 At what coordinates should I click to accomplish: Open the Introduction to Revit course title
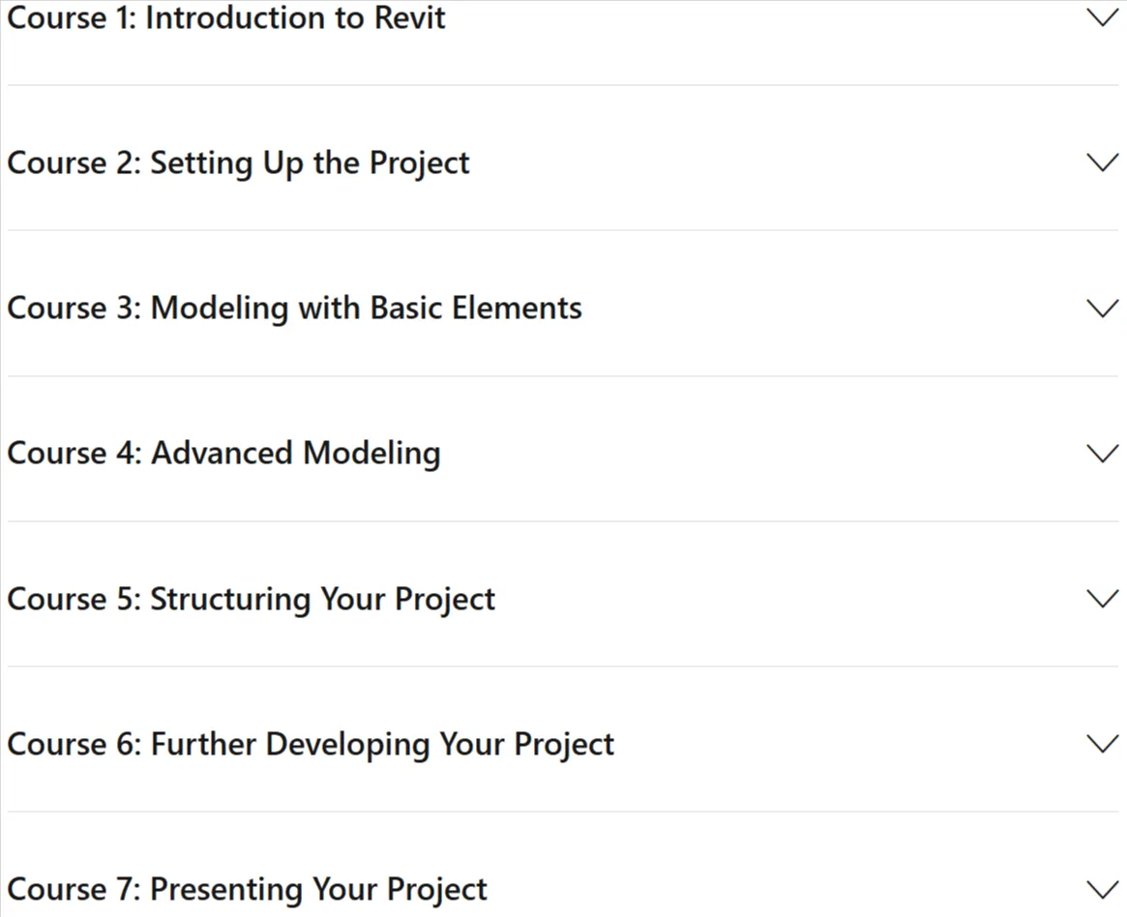pyautogui.click(x=295, y=17)
